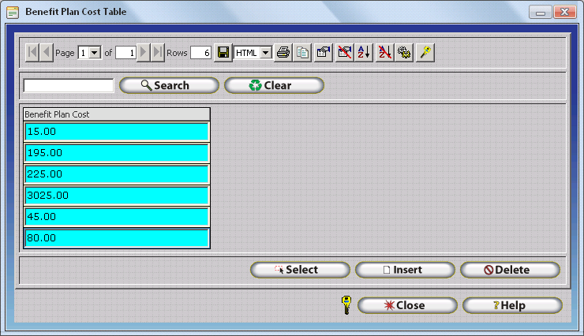This screenshot has width=584, height=336.
Task: Click the printer icon
Action: (283, 53)
